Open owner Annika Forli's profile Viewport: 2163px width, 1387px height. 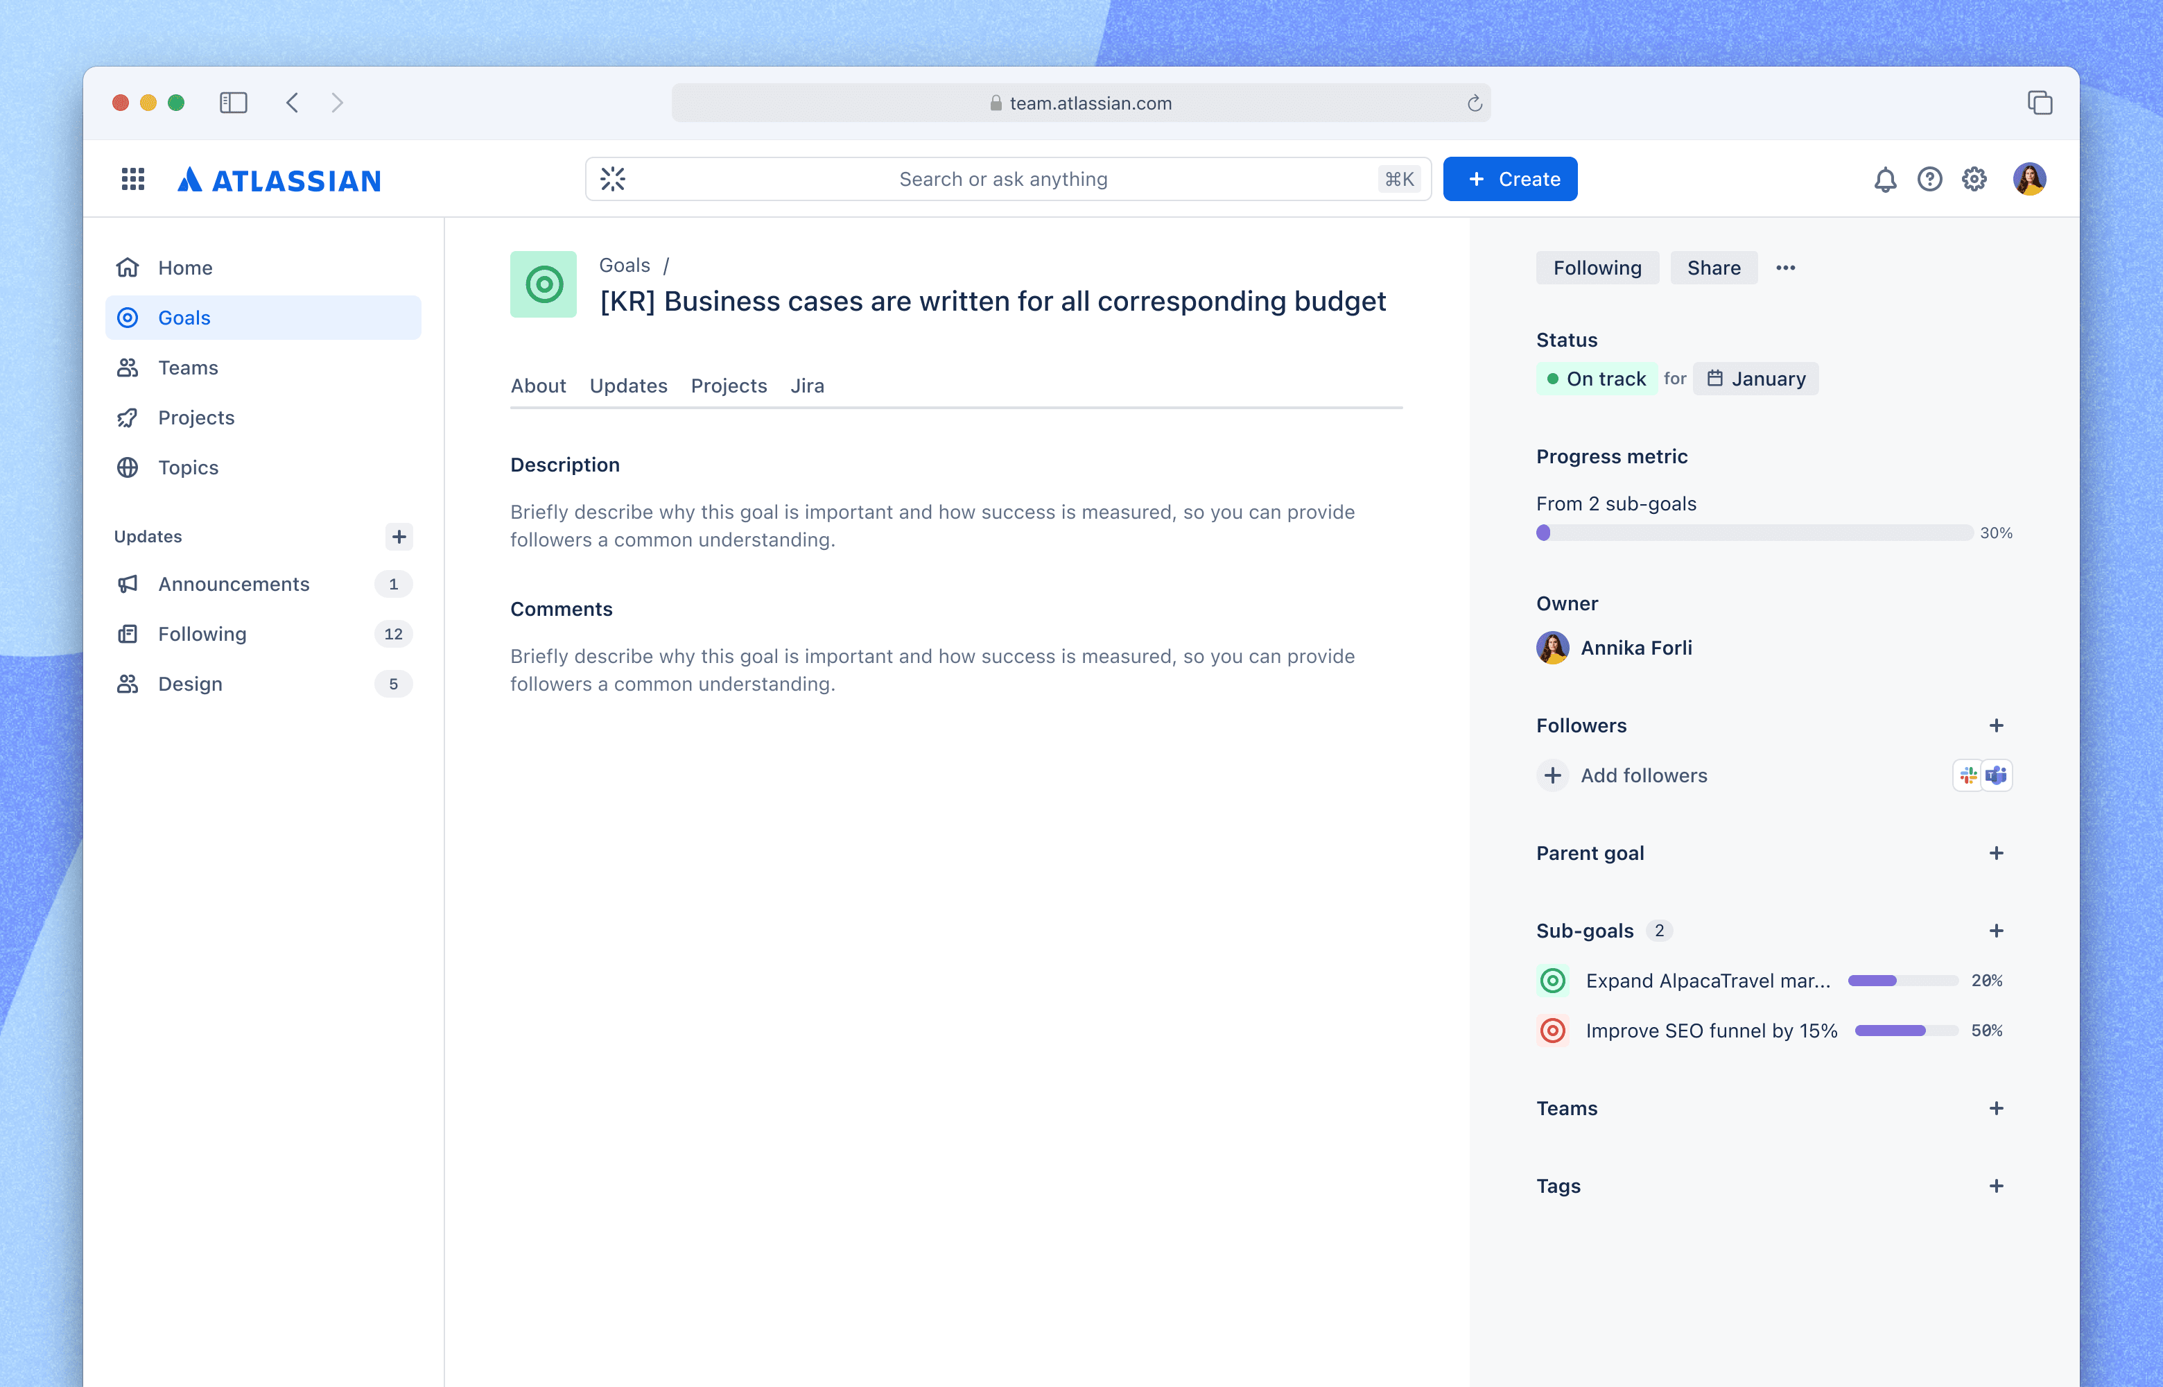click(1614, 648)
